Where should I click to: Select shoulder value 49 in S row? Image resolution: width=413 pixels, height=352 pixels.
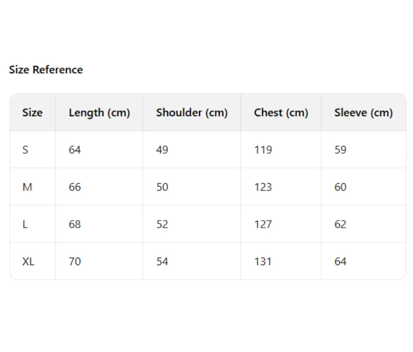pos(162,150)
